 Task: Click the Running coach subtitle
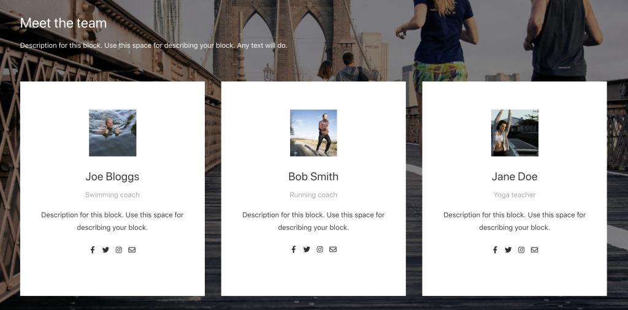tap(313, 195)
